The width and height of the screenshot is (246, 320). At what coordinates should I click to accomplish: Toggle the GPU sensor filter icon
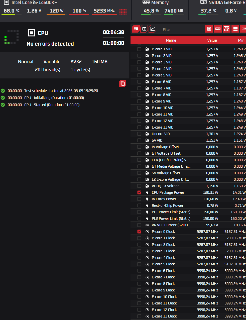click(218, 29)
